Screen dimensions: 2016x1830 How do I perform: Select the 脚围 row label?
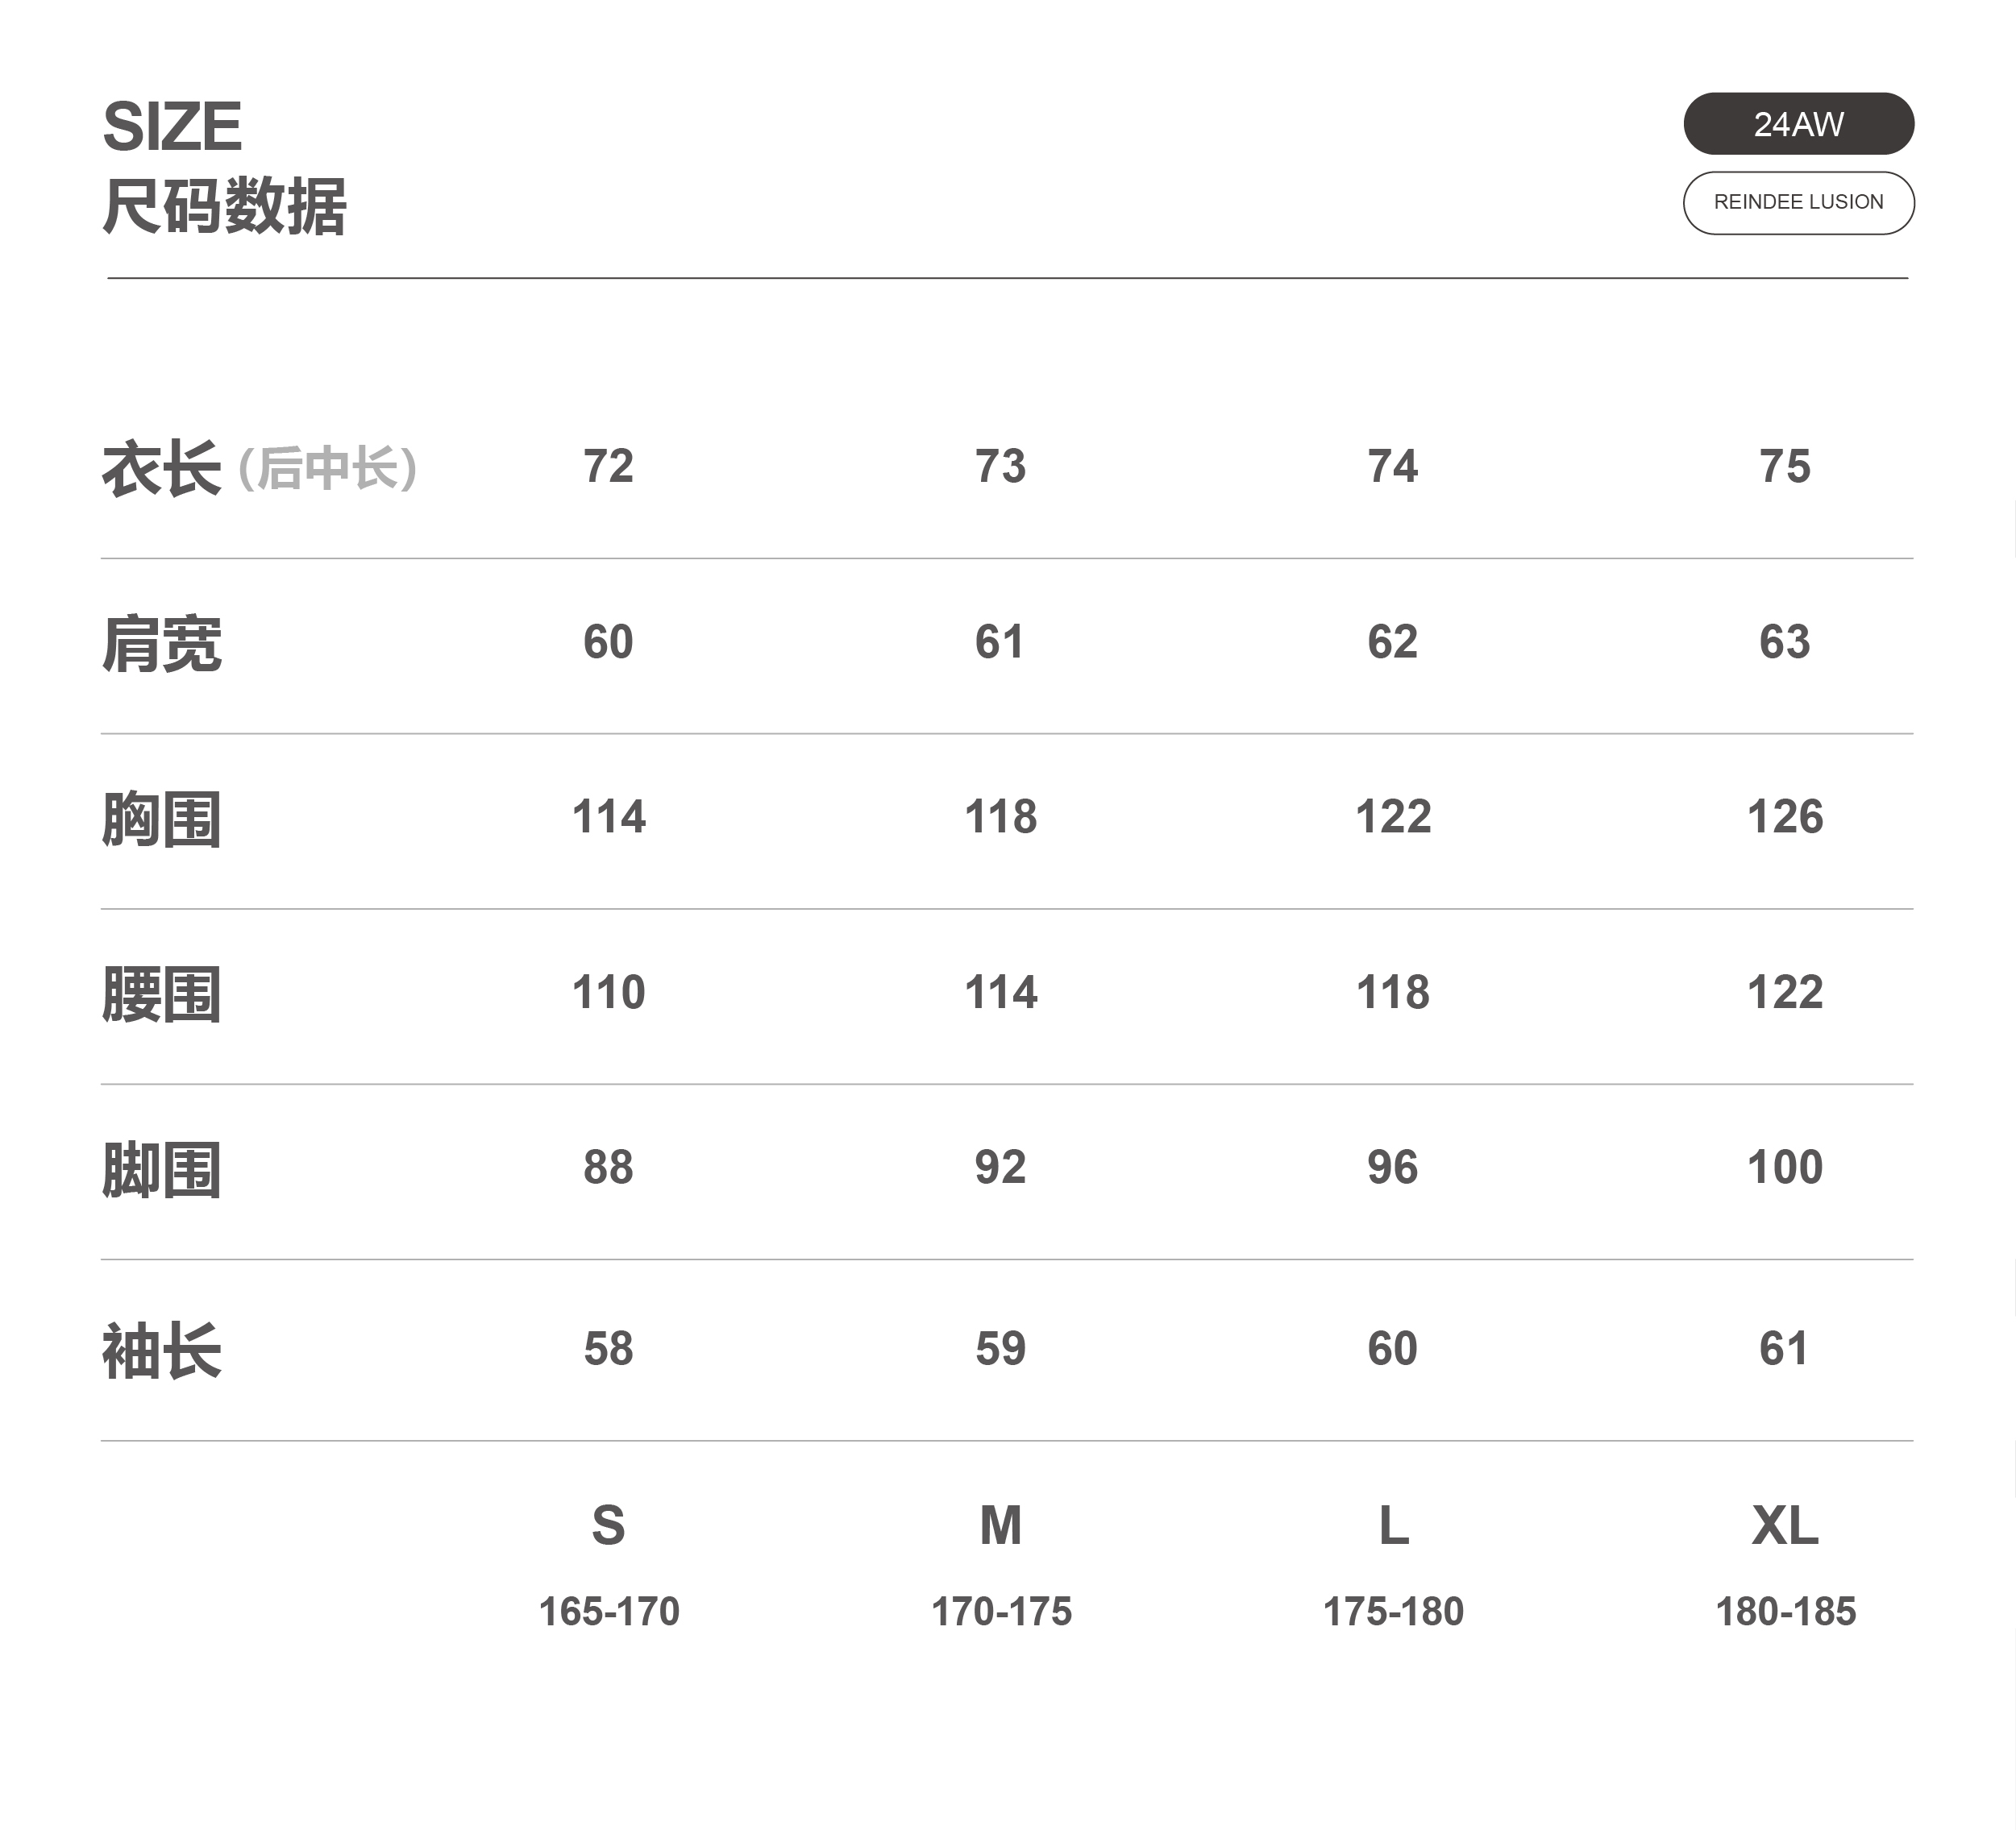click(x=161, y=1169)
